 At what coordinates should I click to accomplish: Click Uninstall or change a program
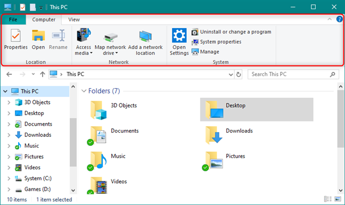[x=231, y=32]
